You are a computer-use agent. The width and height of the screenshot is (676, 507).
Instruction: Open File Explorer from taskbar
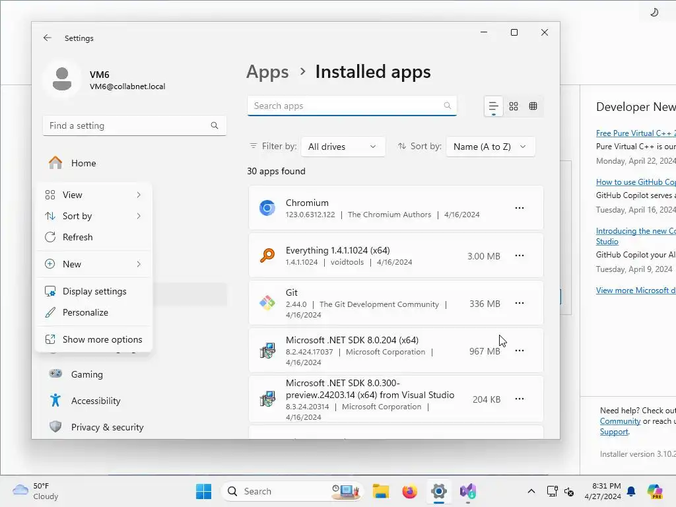pyautogui.click(x=381, y=491)
